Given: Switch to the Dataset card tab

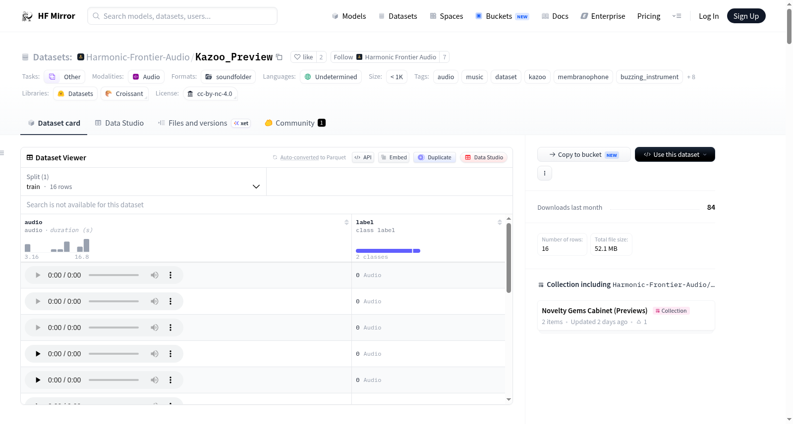Looking at the screenshot, I should tap(54, 123).
